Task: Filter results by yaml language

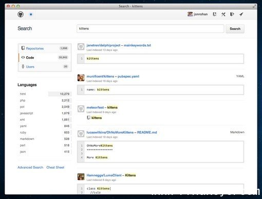Action: click(45, 126)
